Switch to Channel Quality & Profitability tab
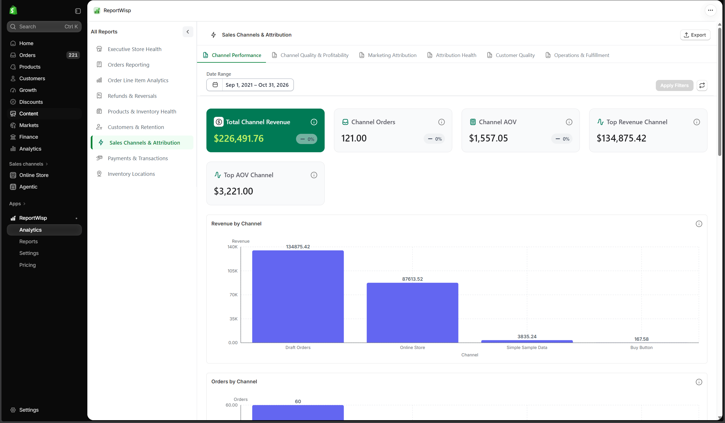The height and width of the screenshot is (423, 725). click(x=310, y=55)
